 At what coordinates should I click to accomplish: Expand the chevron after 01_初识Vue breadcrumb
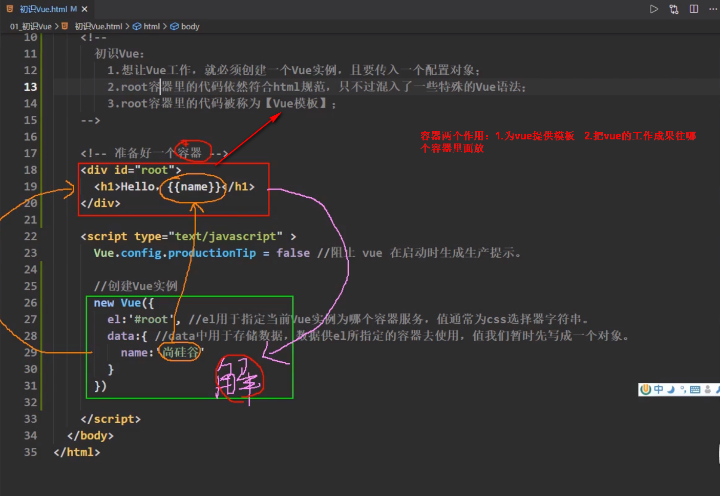(x=57, y=27)
